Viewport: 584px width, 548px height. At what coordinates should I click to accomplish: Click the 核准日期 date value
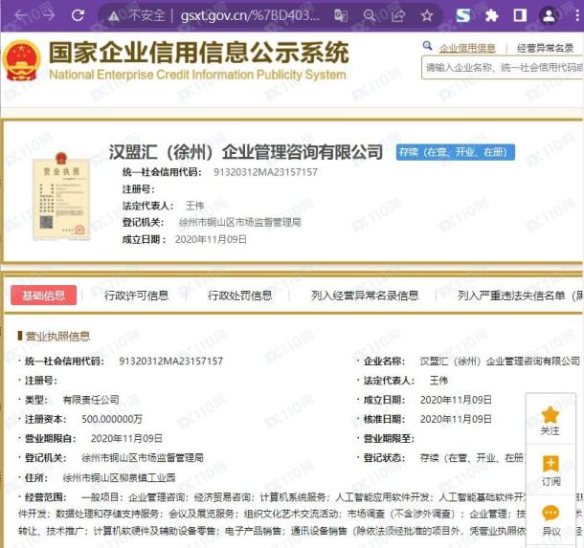(456, 419)
